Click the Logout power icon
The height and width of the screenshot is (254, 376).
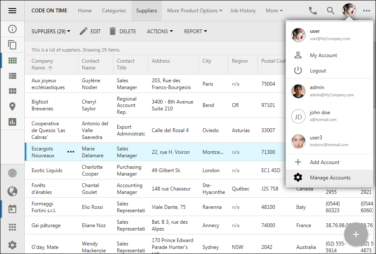[x=298, y=70]
